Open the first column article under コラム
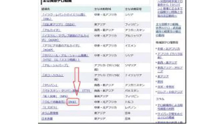 point(170,107)
